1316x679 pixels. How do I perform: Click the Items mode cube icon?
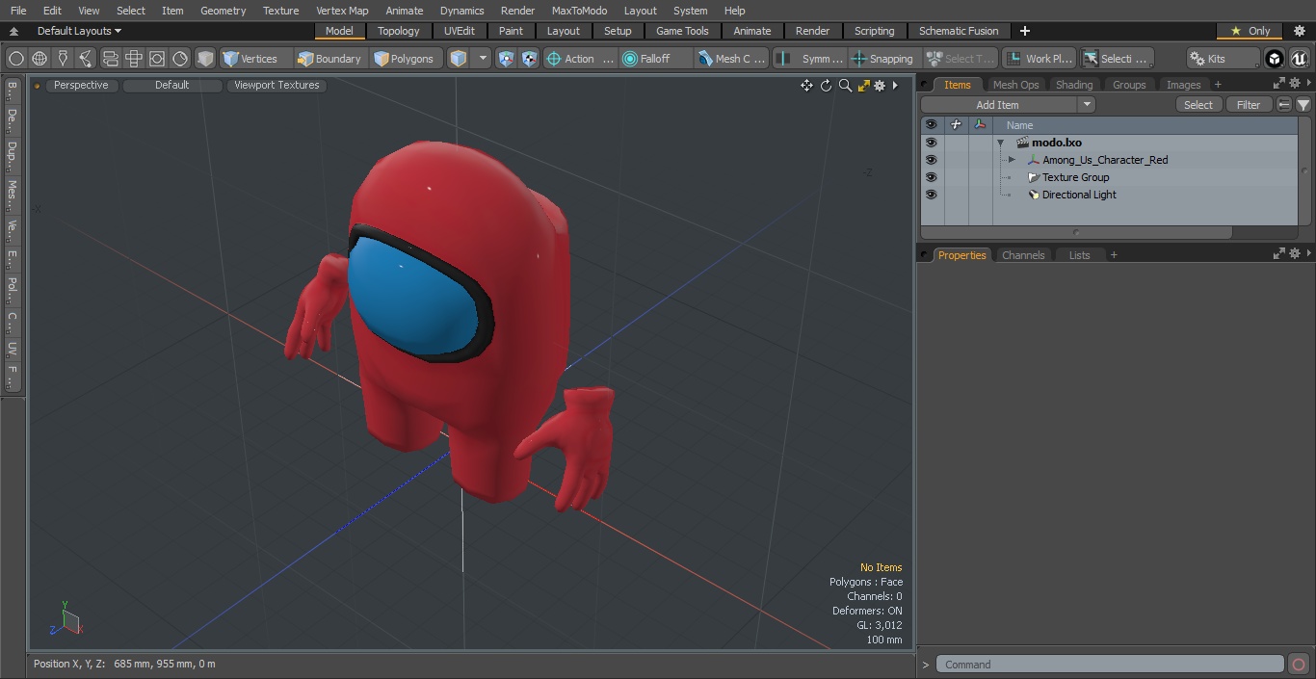(x=459, y=59)
